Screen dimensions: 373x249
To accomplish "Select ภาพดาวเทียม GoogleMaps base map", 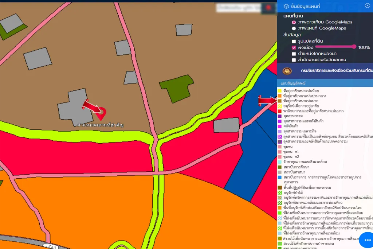I will 294,22.
